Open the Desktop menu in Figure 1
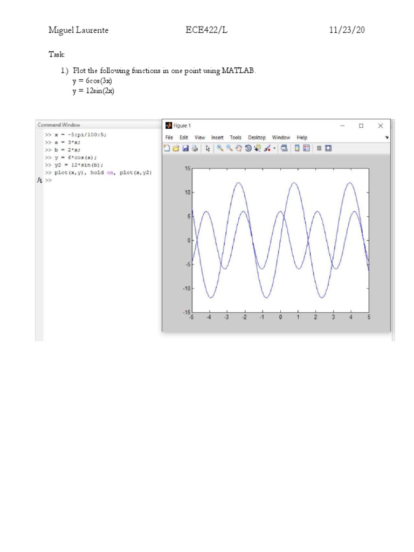The height and width of the screenshot is (552, 414). (257, 137)
